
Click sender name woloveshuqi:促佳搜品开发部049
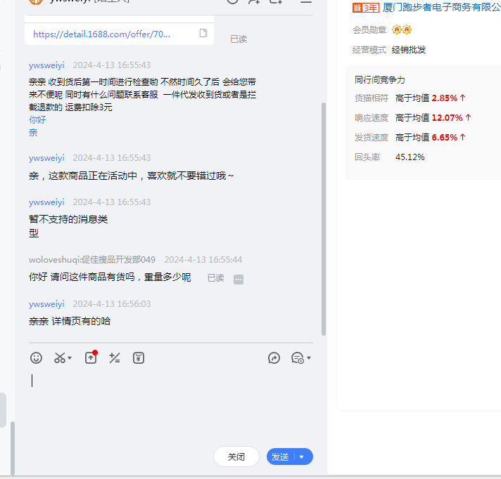click(x=92, y=260)
